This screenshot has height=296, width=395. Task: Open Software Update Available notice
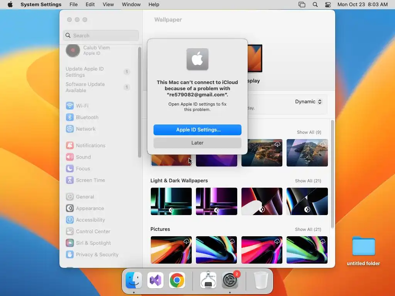[x=98, y=87]
